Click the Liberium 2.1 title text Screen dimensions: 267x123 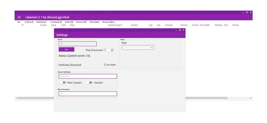click(x=47, y=17)
